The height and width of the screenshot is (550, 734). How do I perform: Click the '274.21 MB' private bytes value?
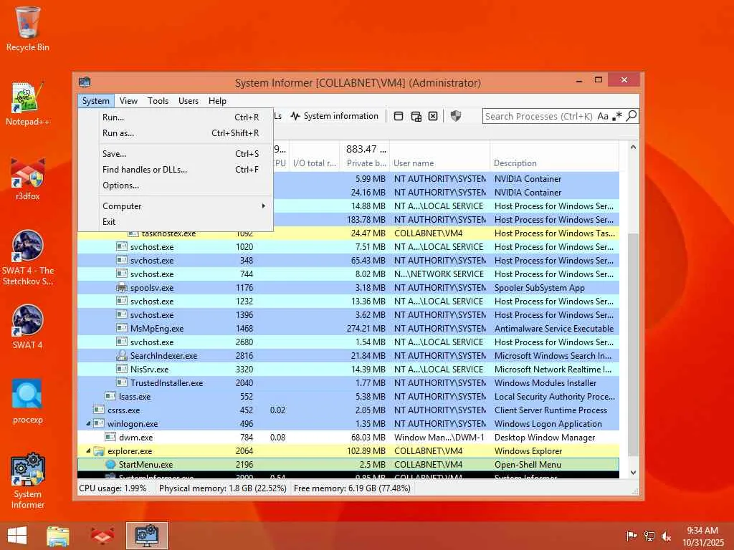coord(366,328)
